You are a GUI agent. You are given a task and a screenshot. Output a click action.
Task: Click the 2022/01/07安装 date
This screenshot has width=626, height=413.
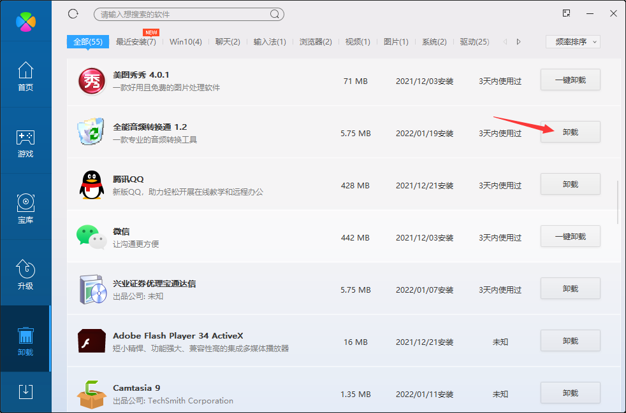(425, 290)
